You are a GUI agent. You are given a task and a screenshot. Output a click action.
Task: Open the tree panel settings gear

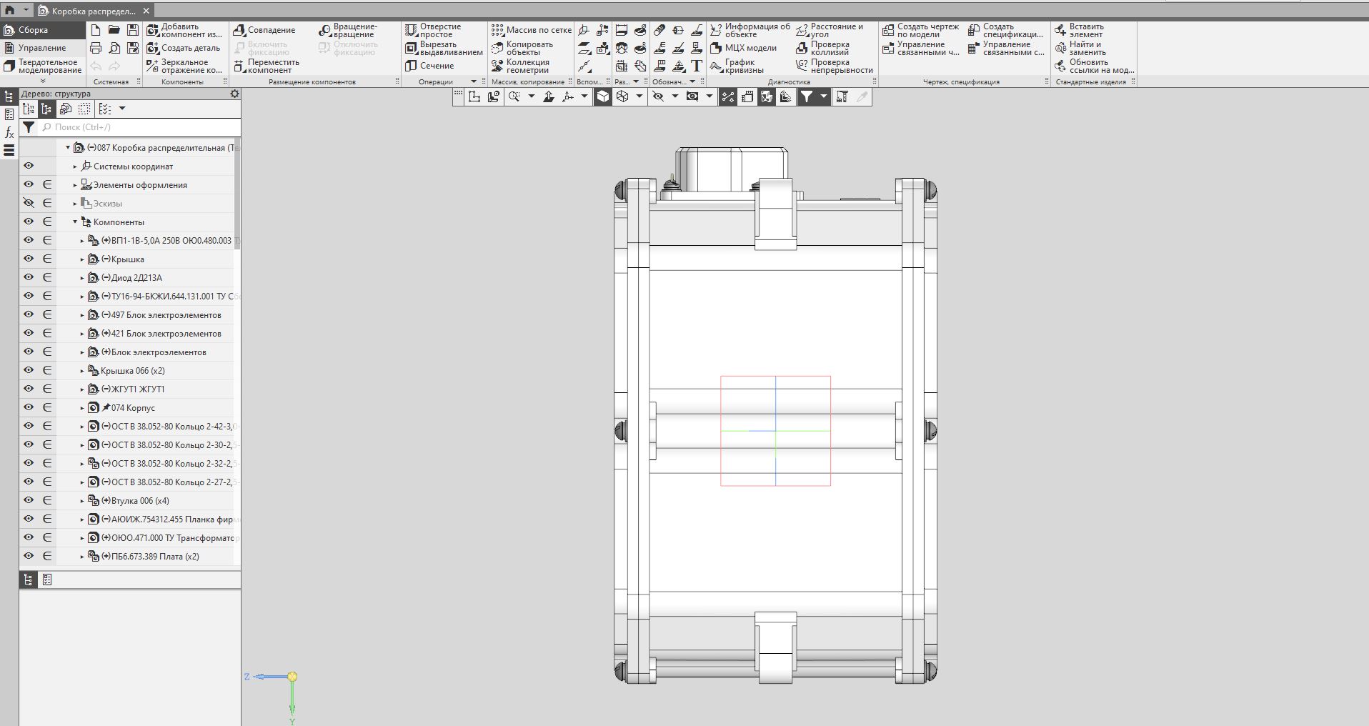point(234,94)
